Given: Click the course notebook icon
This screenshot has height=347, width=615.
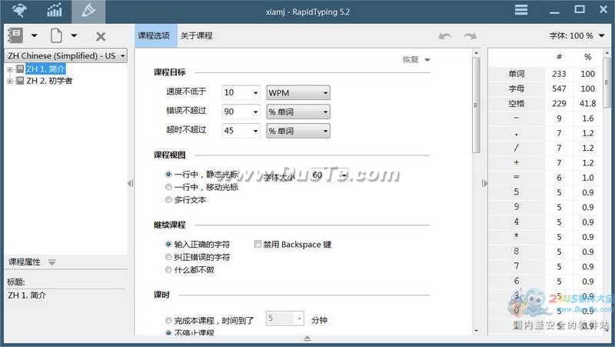Looking at the screenshot, I should click(15, 35).
